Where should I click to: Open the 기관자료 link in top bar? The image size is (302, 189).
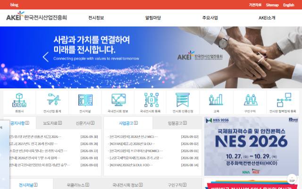[x=255, y=5]
